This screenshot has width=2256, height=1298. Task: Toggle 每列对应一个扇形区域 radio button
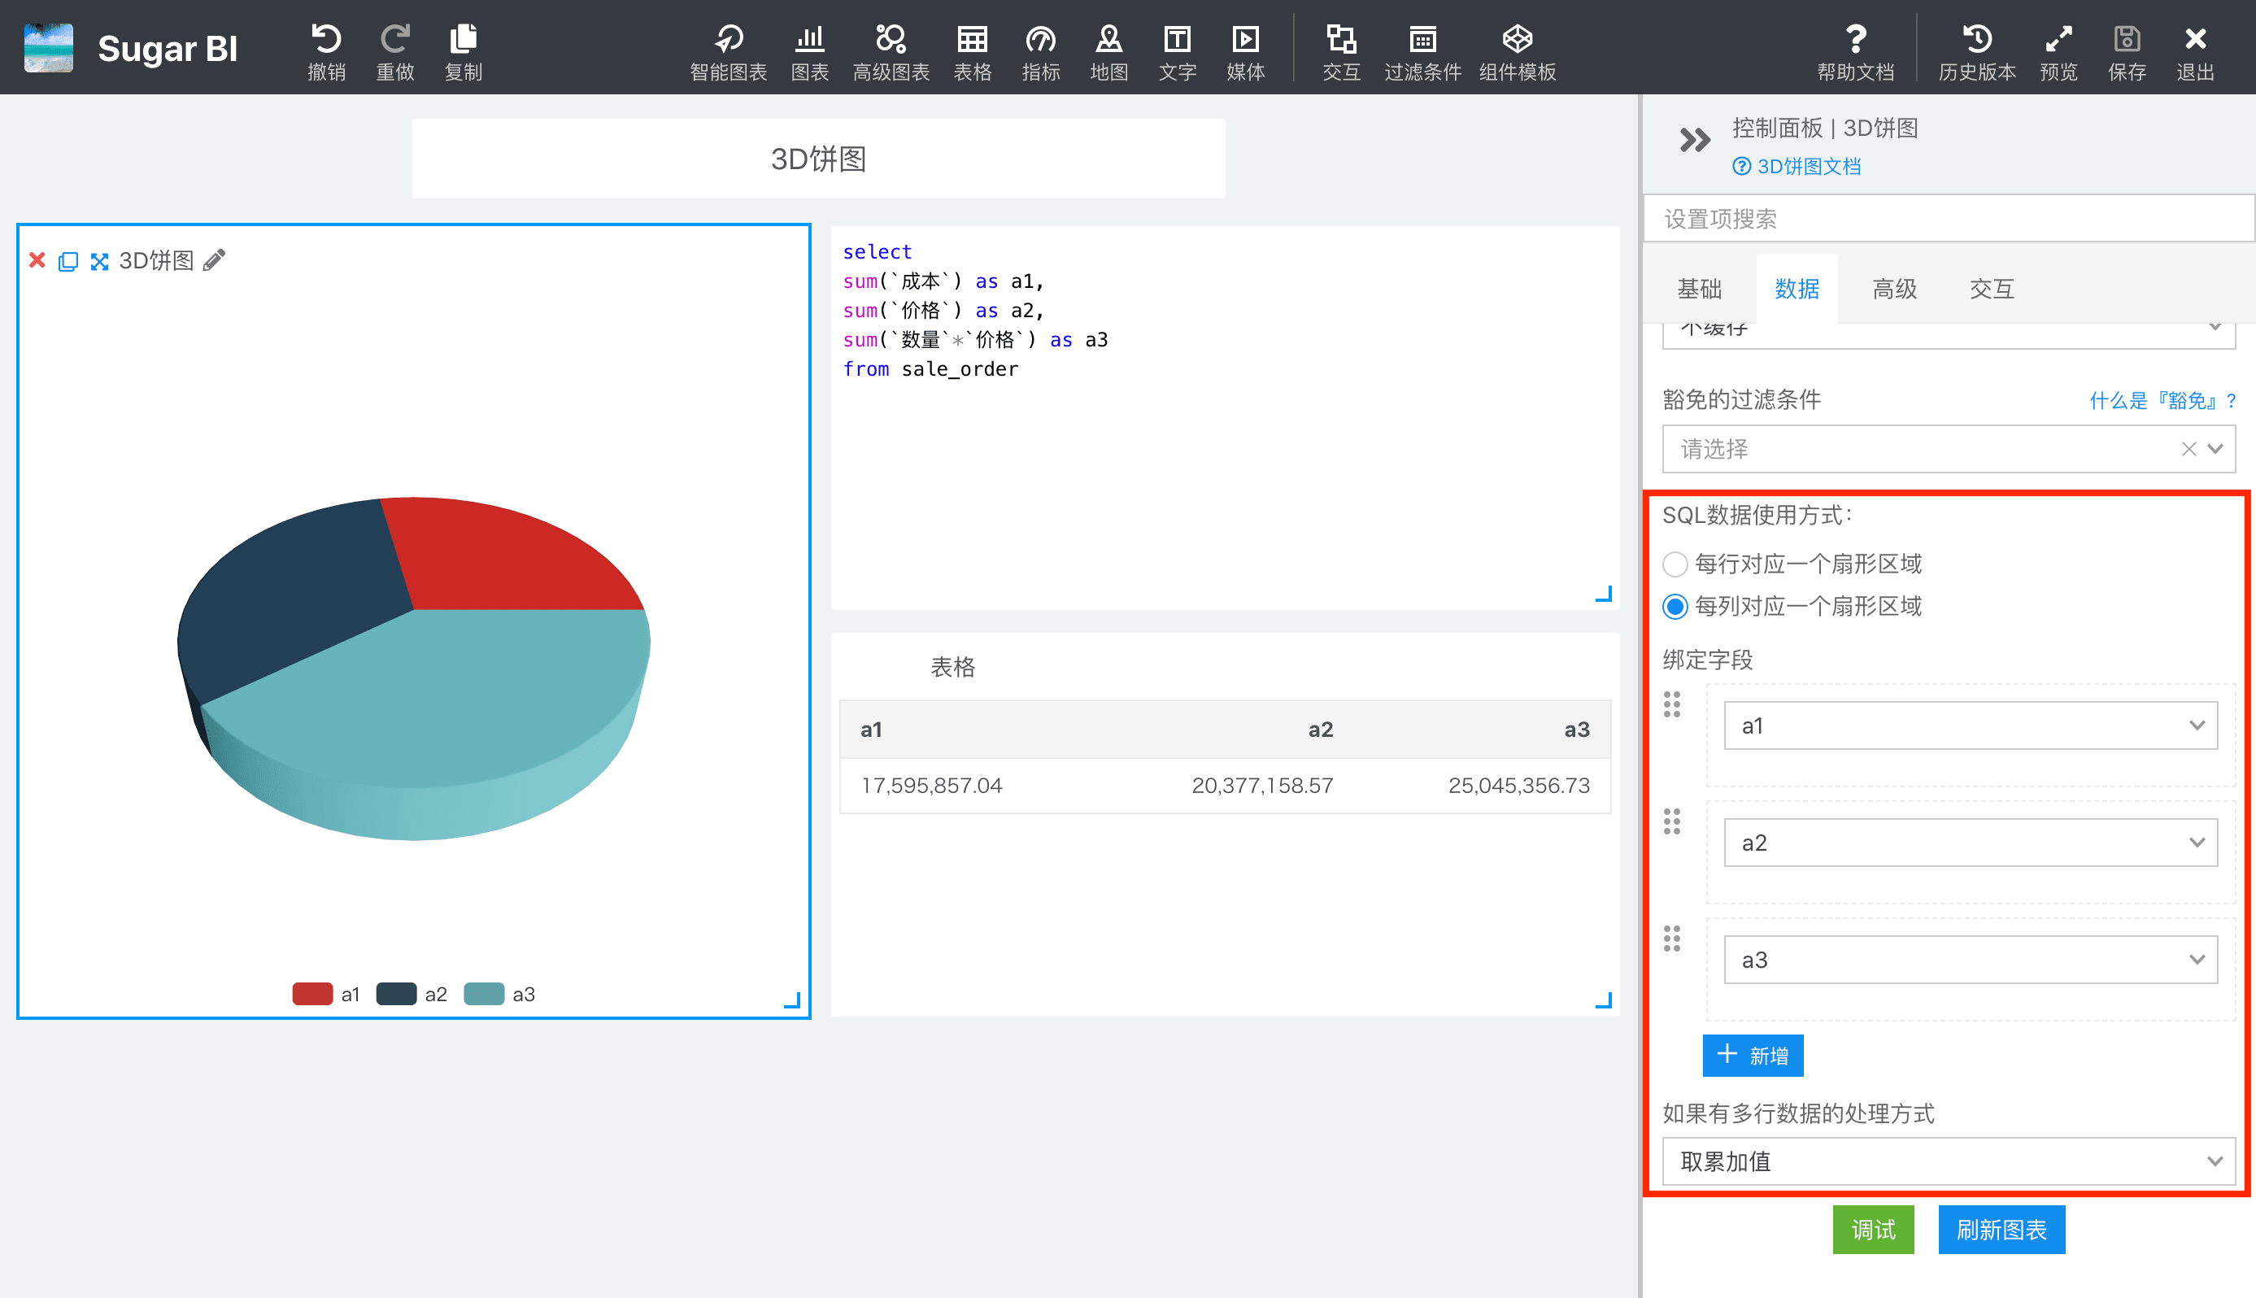coord(1678,606)
